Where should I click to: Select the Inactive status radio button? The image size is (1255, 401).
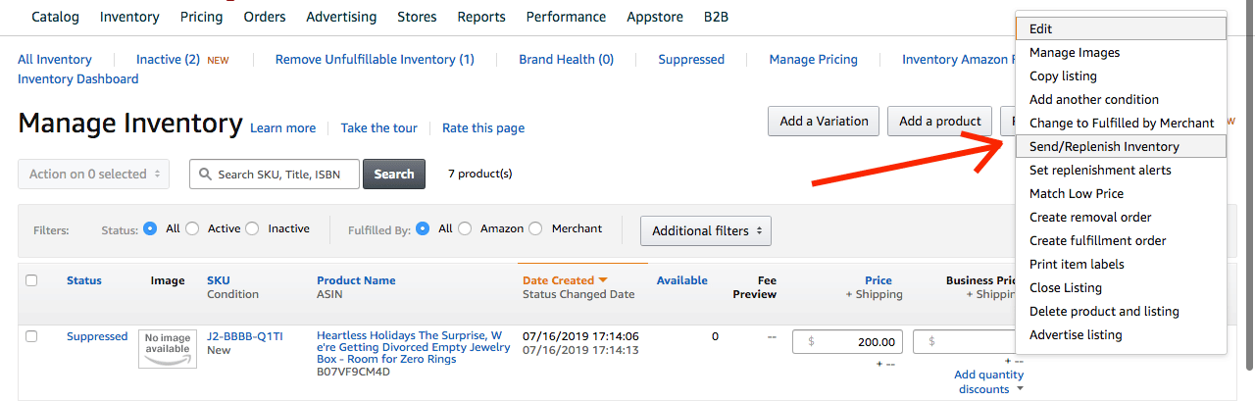253,228
